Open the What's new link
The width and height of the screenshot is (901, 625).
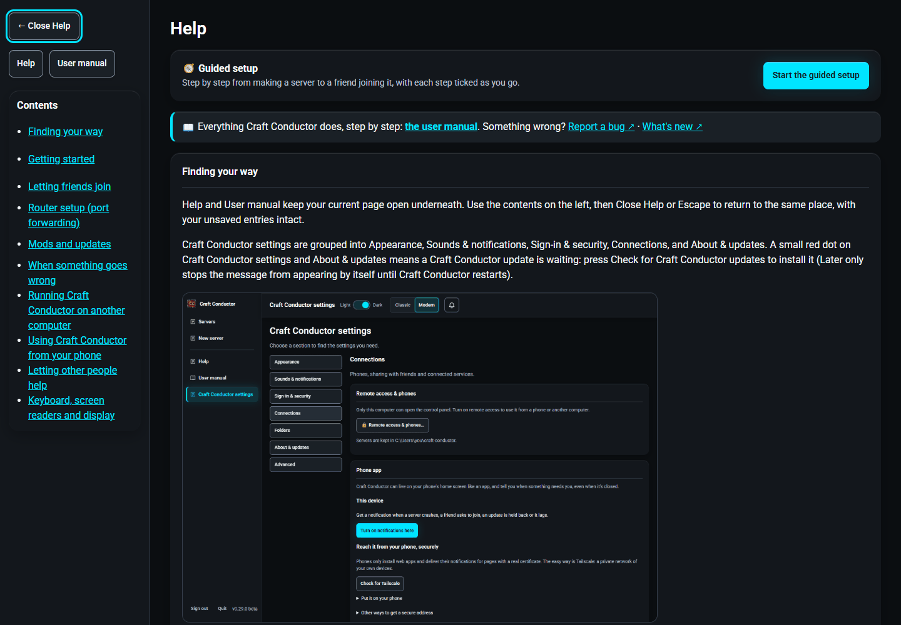(x=673, y=127)
